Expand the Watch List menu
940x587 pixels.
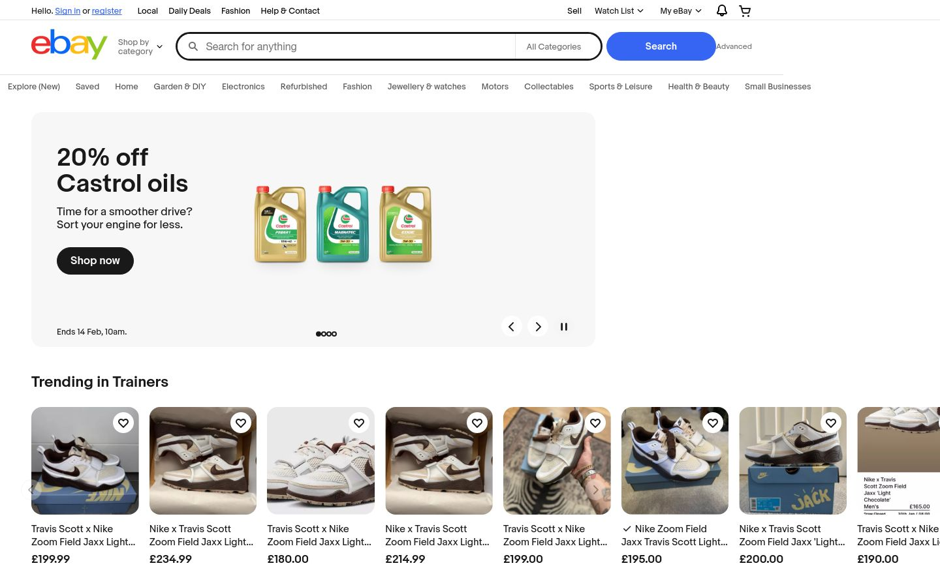619,10
